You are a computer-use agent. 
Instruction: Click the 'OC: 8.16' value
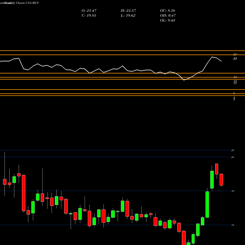point(168,11)
